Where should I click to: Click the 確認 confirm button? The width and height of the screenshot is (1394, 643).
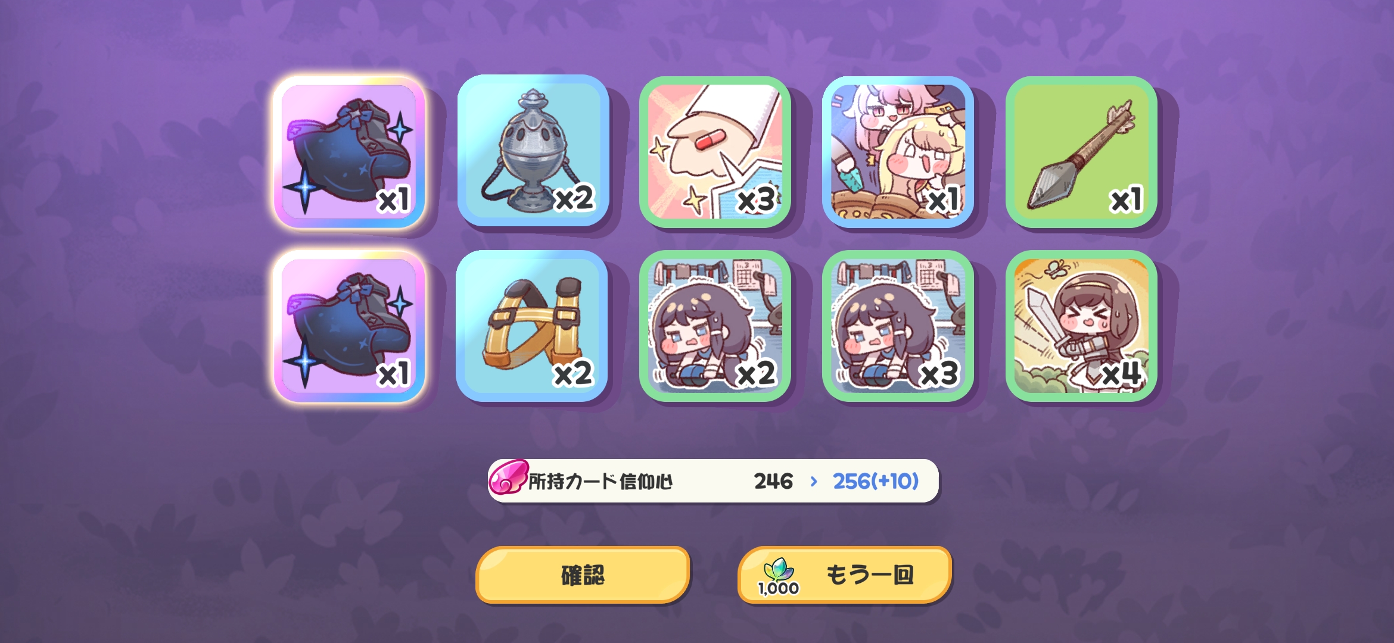click(x=583, y=575)
